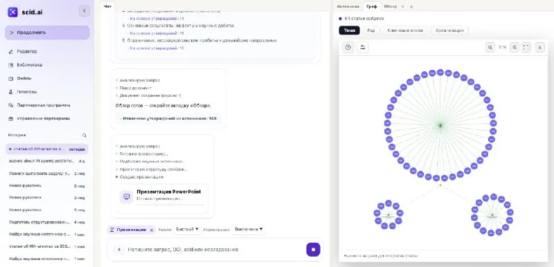This screenshot has width=554, height=267.
Task: Enter fullscreen graph view
Action: click(x=526, y=47)
